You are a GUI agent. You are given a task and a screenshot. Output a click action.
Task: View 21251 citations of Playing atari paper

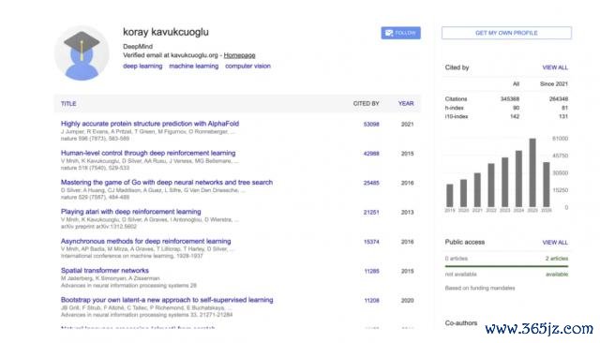371,212
